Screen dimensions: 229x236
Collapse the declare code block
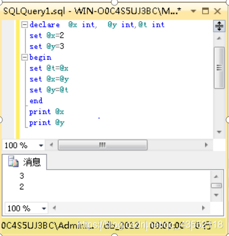pos(25,25)
